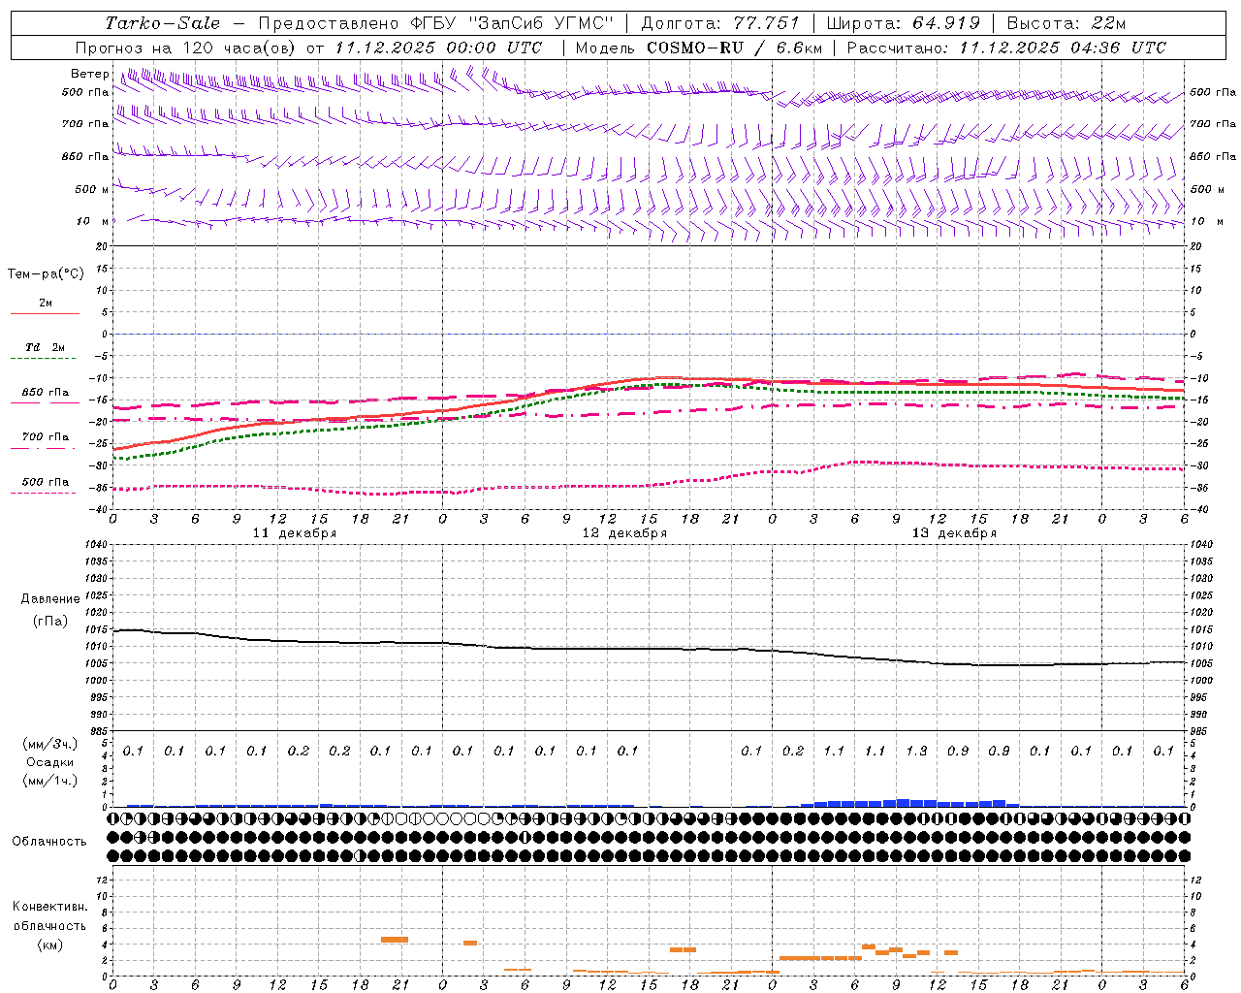Click the (мм/3ч.) precipitation unit label

pos(50,744)
